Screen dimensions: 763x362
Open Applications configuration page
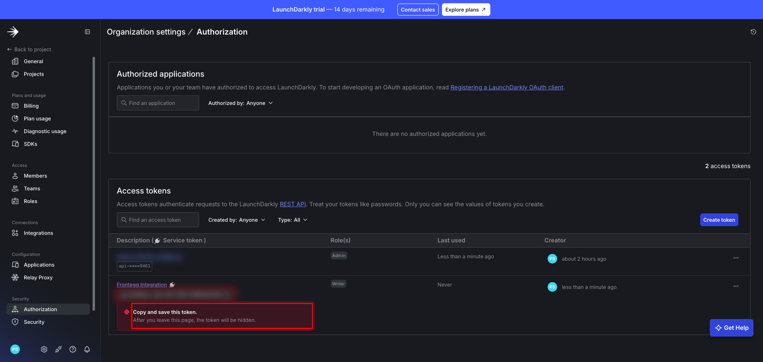(x=48, y=265)
